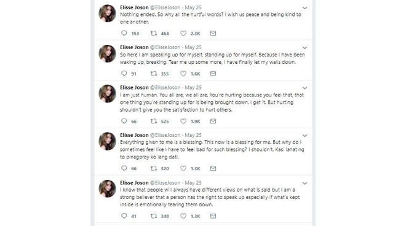
Task: Like the "I am just human" tweet
Action: [183, 121]
